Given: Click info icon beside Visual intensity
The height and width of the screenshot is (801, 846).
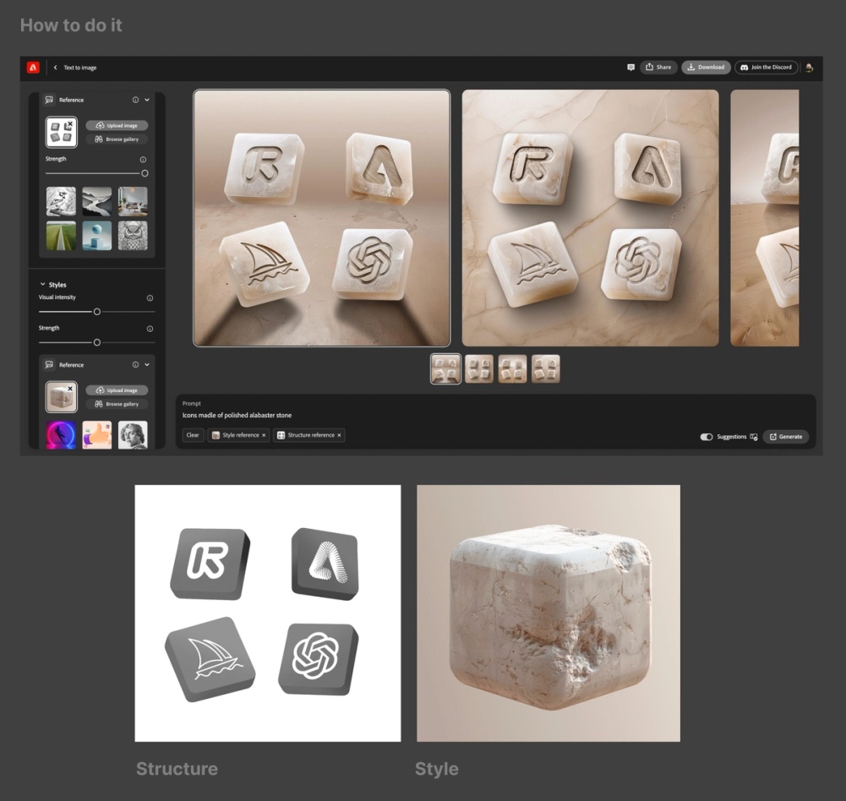Looking at the screenshot, I should [x=150, y=297].
